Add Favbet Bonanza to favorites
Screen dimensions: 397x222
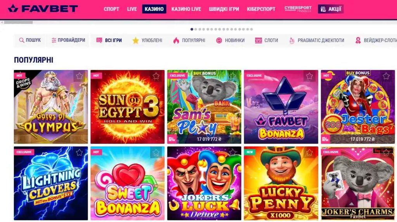309,76
